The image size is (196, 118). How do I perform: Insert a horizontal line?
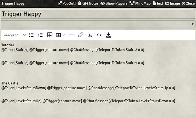pos(71,35)
